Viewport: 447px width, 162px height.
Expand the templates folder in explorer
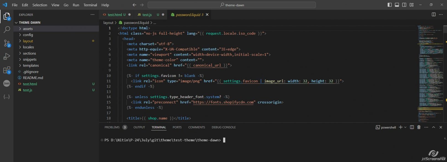(x=31, y=66)
